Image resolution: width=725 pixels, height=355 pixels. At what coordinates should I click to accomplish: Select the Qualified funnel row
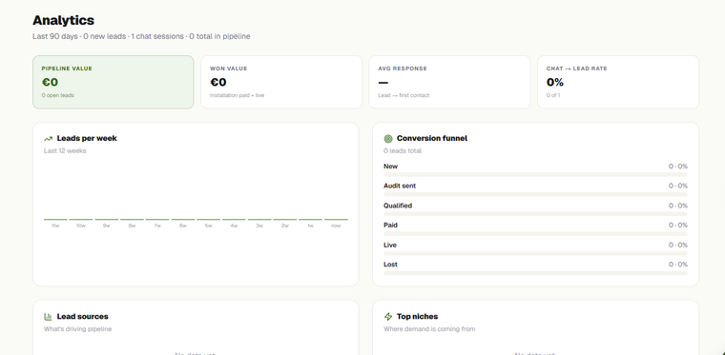(535, 208)
